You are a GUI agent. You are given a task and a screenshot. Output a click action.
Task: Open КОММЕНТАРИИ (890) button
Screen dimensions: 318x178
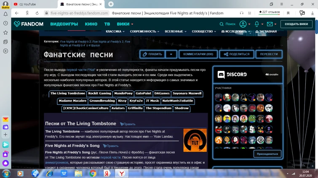198,54
